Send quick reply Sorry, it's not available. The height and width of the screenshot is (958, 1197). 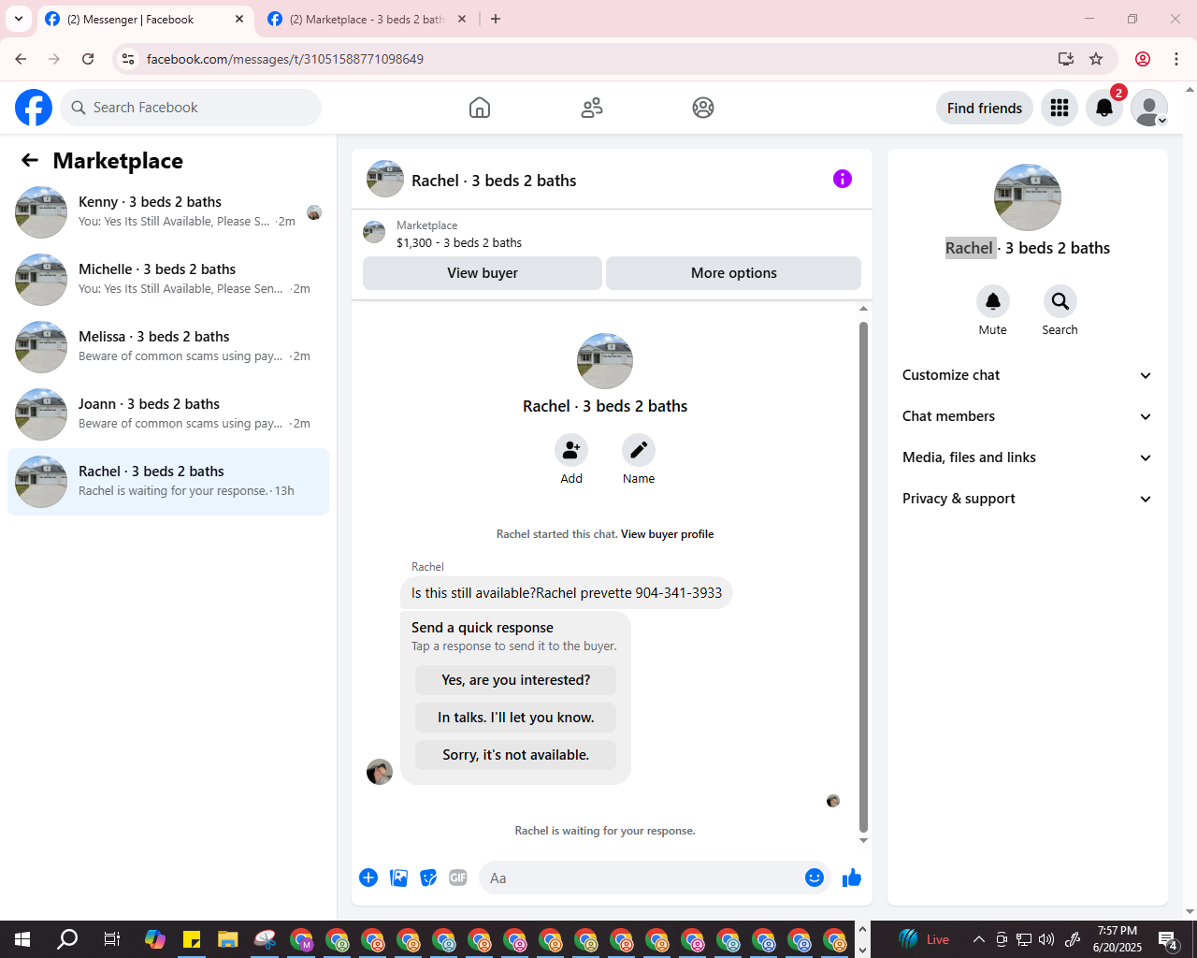[x=516, y=755]
